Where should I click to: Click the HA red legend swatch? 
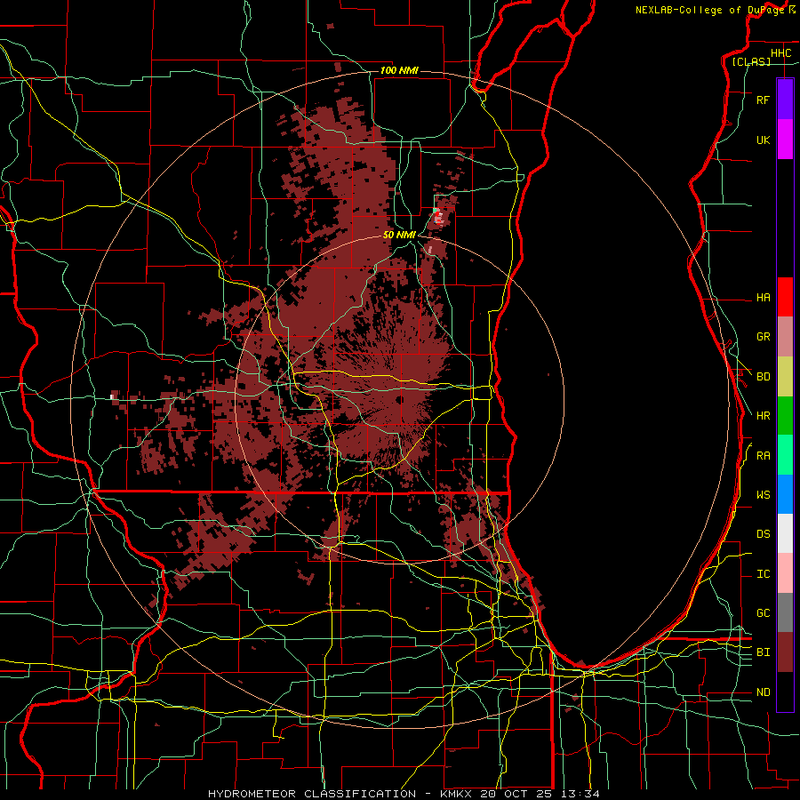click(x=785, y=297)
